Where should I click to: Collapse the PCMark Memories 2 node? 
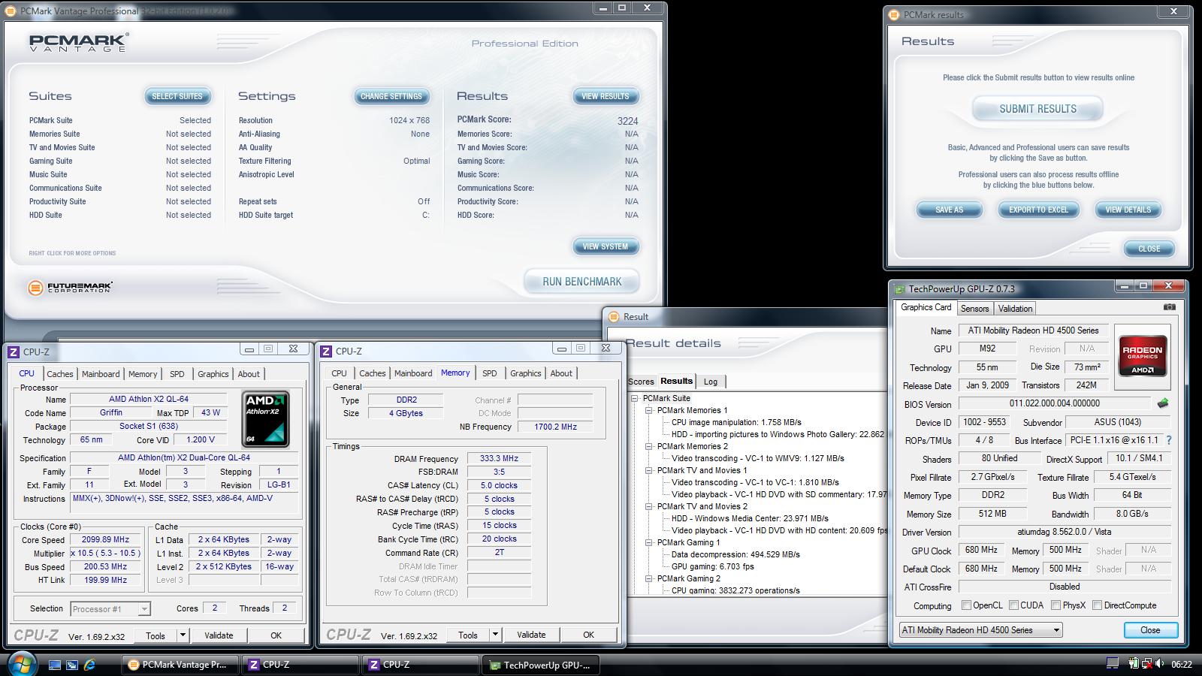pos(648,446)
